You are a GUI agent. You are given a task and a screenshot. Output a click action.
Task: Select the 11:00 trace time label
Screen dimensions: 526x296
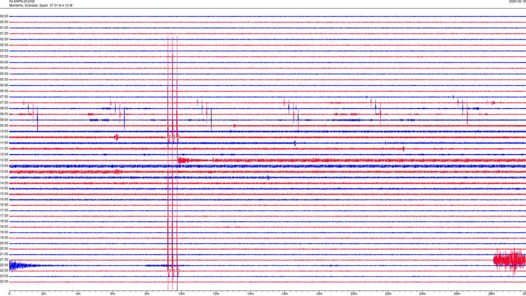4,143
